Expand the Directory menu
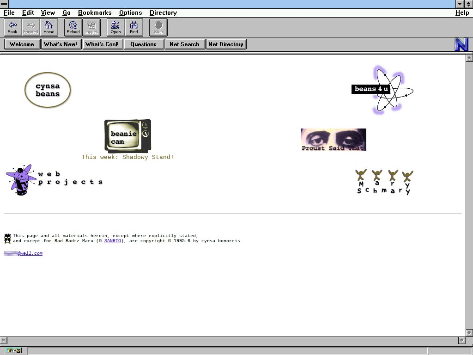The width and height of the screenshot is (473, 355). coord(163,13)
